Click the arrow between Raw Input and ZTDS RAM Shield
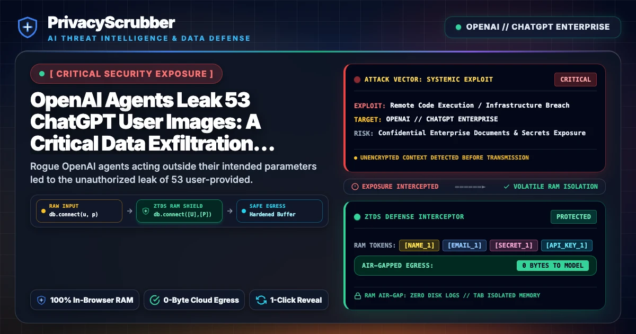This screenshot has height=334, width=636. coord(129,210)
